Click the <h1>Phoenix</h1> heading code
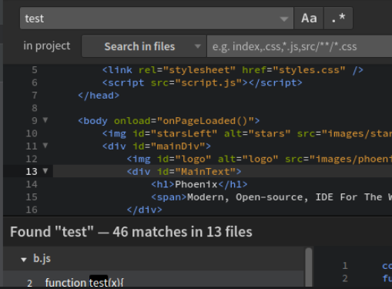392x289 pixels. [x=199, y=184]
